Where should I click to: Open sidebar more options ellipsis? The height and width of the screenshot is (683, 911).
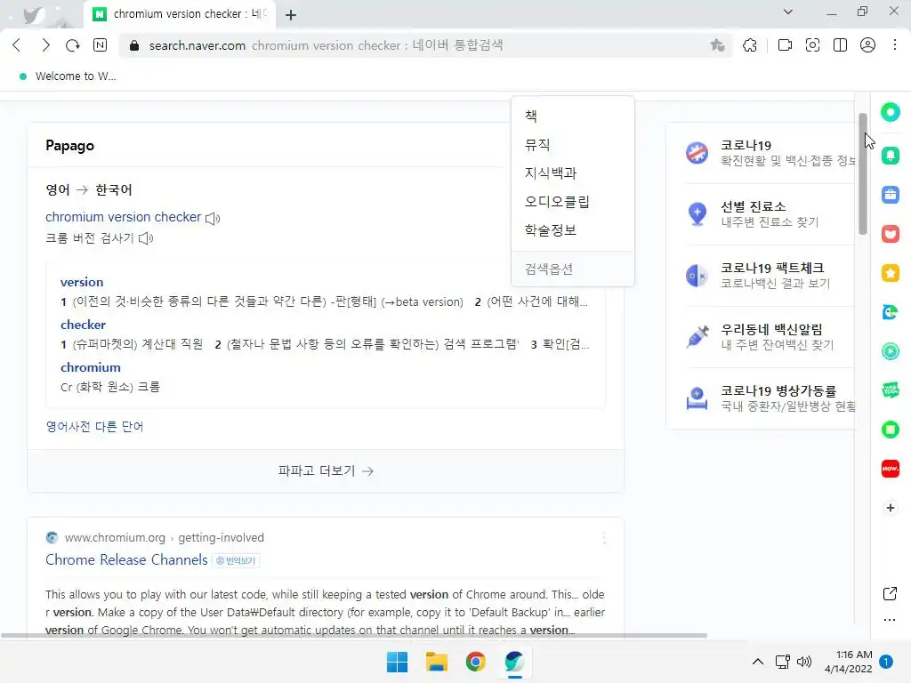(x=890, y=620)
